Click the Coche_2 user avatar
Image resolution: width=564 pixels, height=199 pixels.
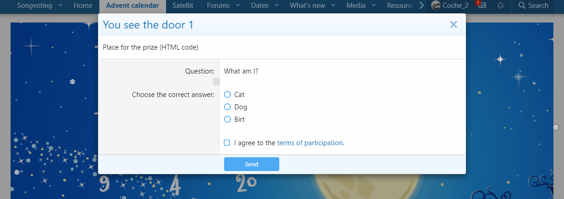point(436,6)
